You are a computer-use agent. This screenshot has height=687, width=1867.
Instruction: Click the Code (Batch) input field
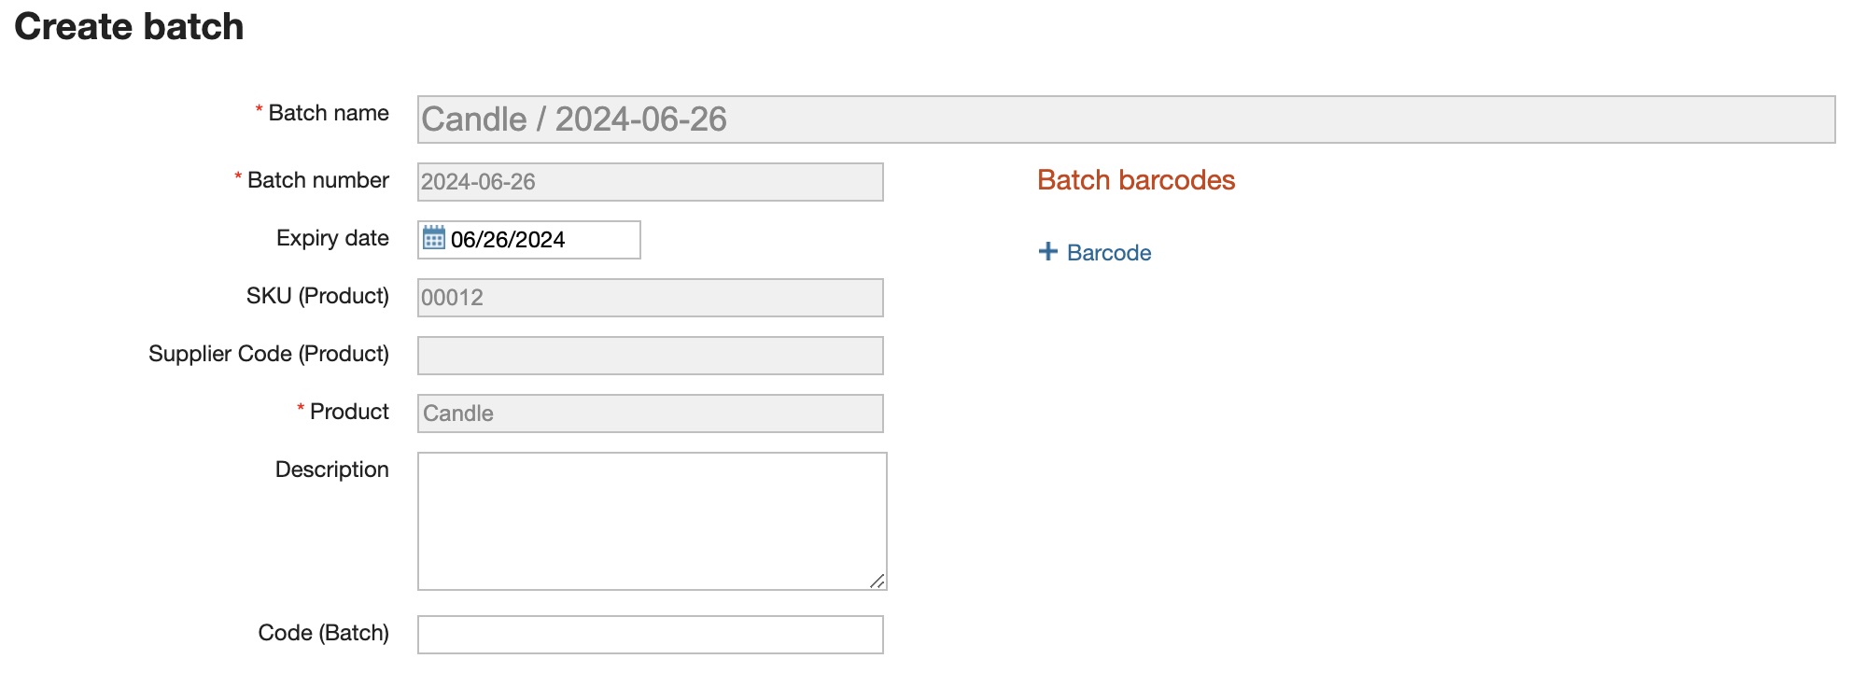coord(650,634)
